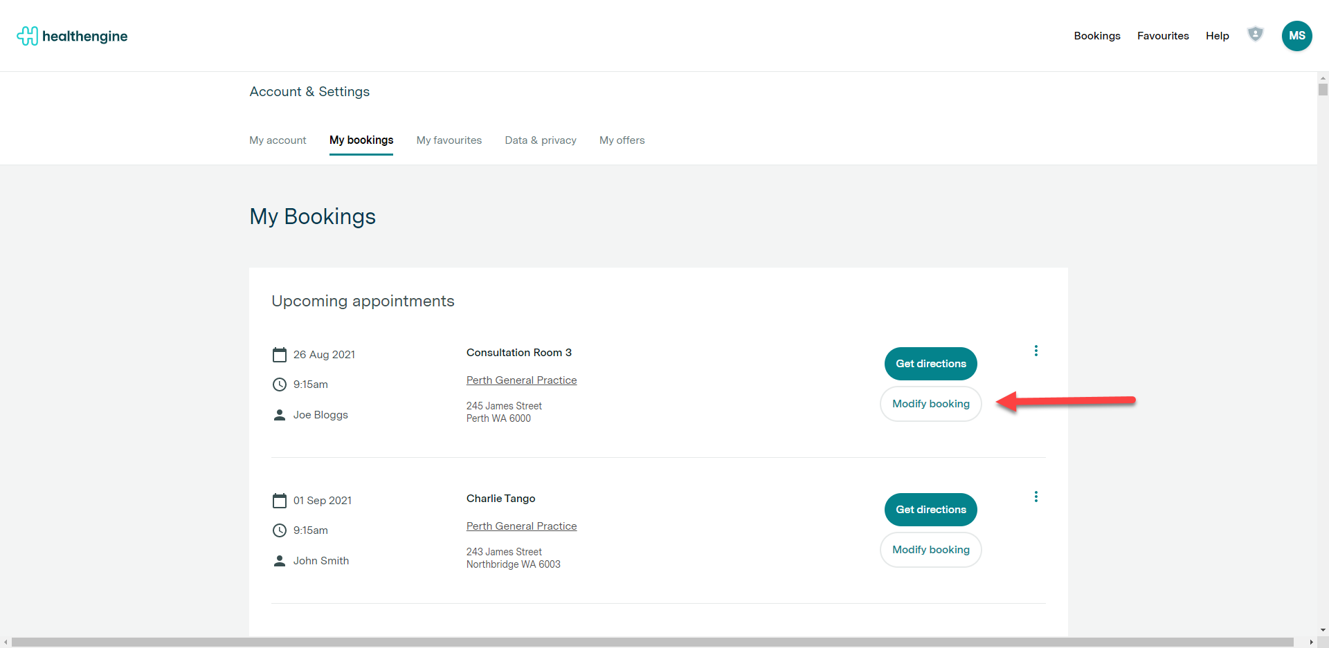1329x648 pixels.
Task: Go to the Data & privacy tab
Action: click(540, 140)
